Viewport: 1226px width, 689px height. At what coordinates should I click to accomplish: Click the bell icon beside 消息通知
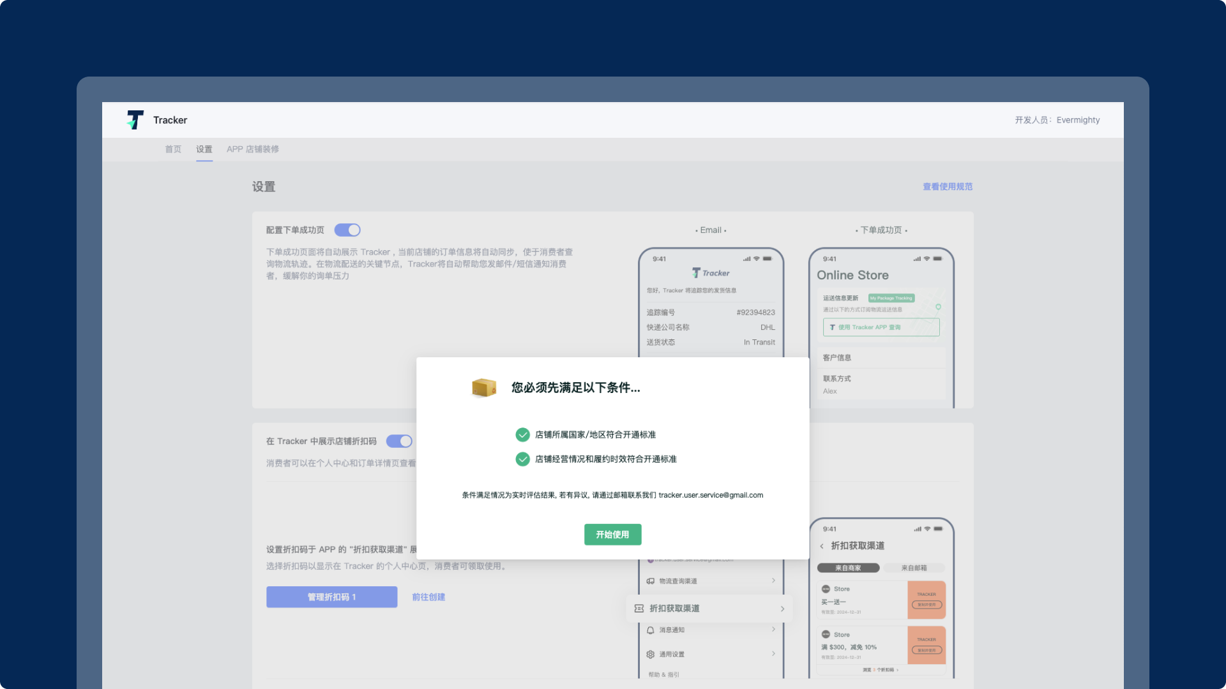(650, 630)
